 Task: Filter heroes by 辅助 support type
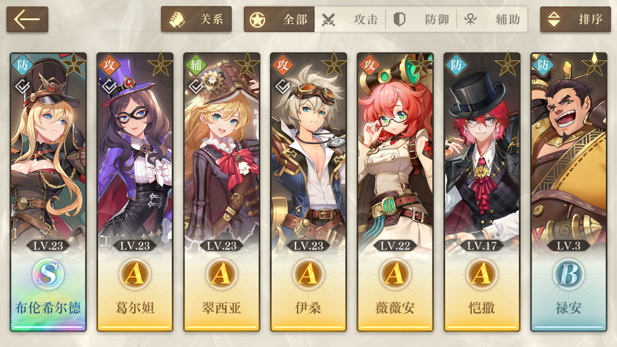click(x=492, y=19)
